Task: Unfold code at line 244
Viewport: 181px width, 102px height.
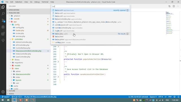Action: [58, 46]
